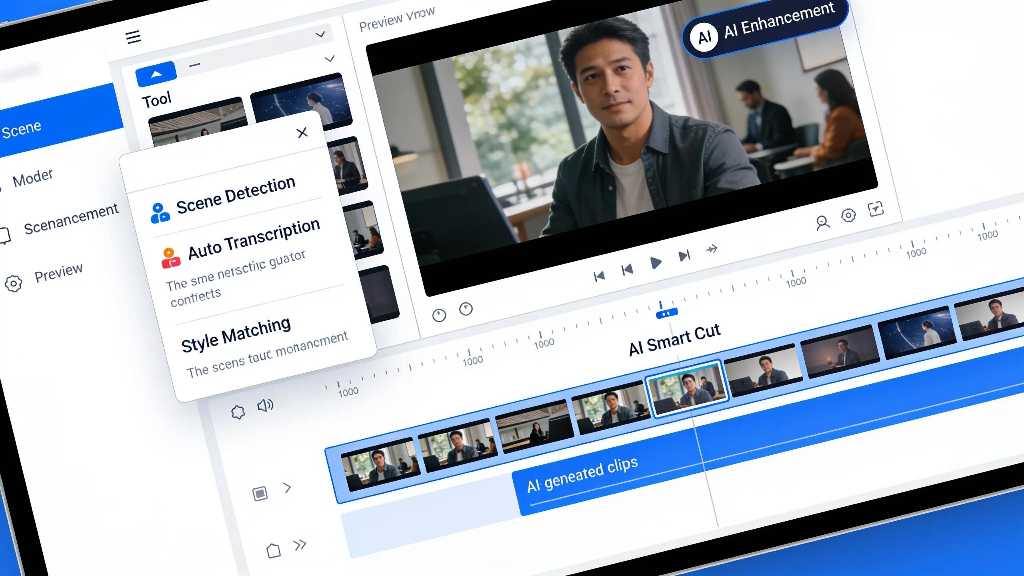The width and height of the screenshot is (1024, 576).
Task: Expand the track with the single chevron
Action: [287, 488]
